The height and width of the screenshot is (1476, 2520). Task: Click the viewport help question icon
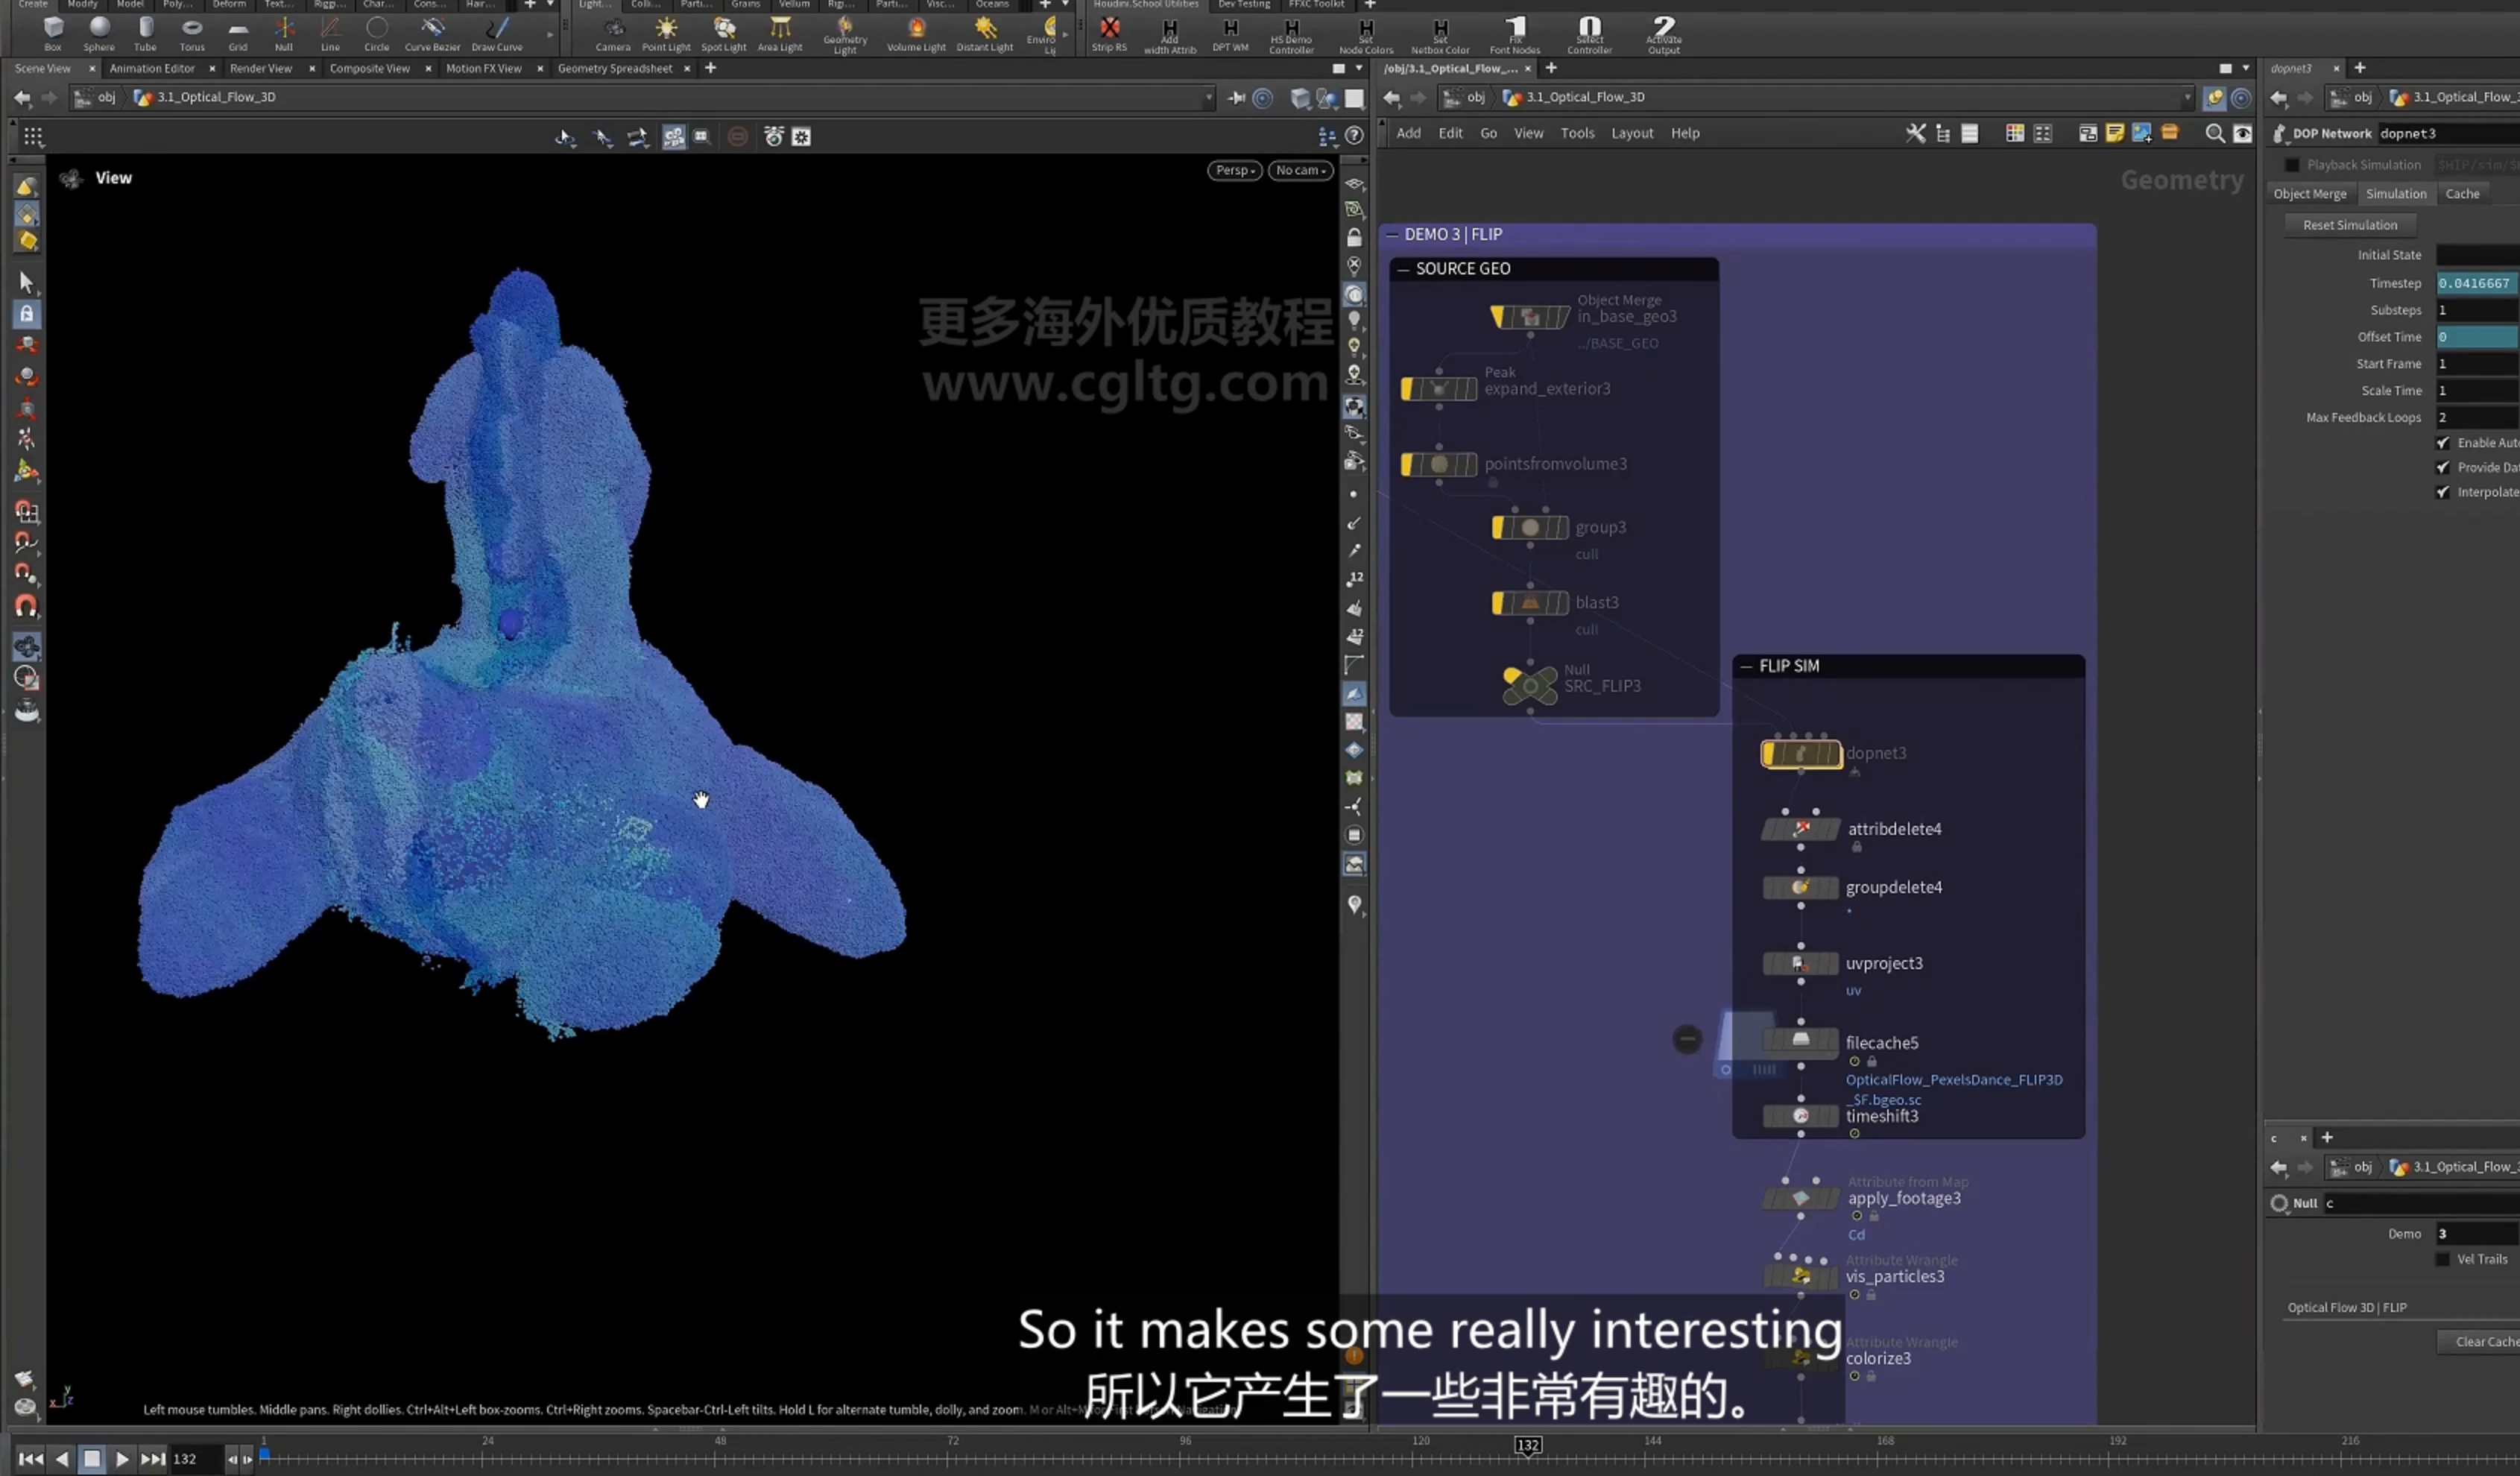tap(1354, 136)
